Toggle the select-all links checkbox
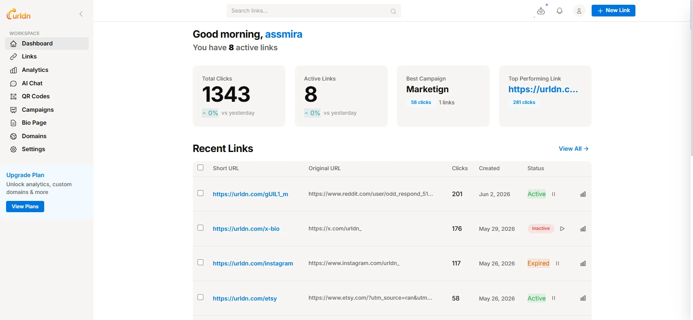Viewport: 693px width, 320px height. coord(201,168)
